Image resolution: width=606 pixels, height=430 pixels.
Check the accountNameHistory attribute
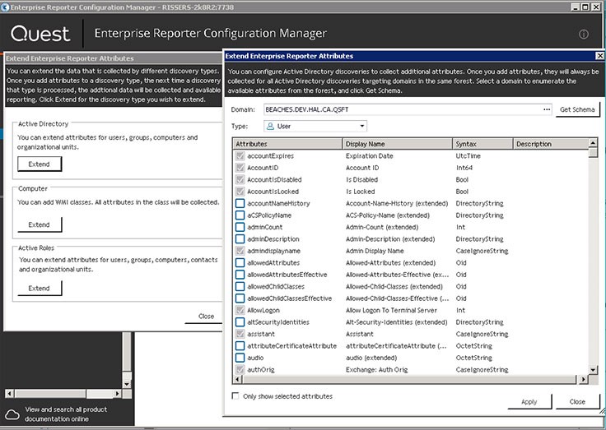240,203
